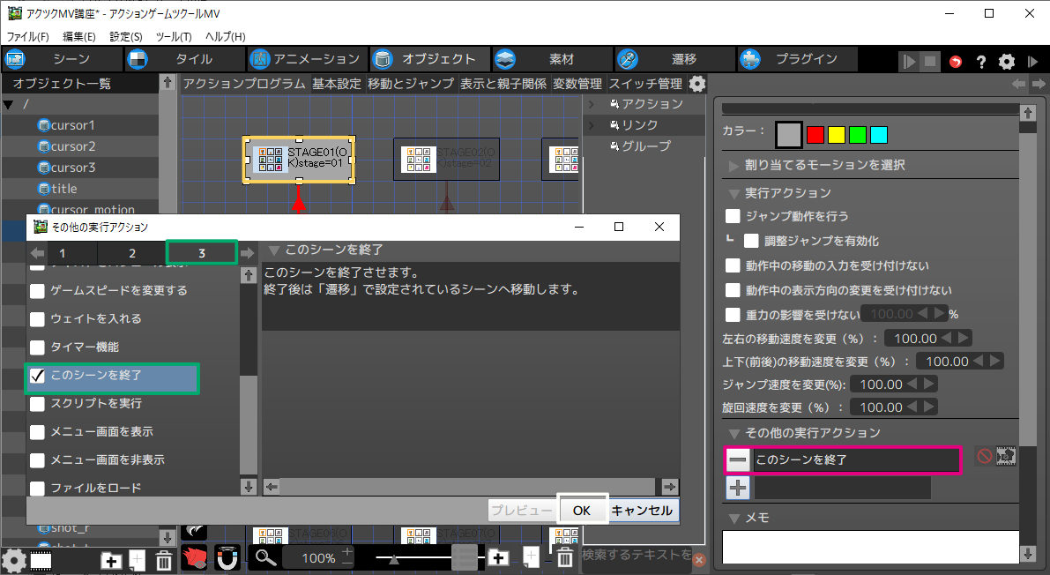Open the ファイル(F) menu
This screenshot has height=575, width=1050.
coord(28,37)
